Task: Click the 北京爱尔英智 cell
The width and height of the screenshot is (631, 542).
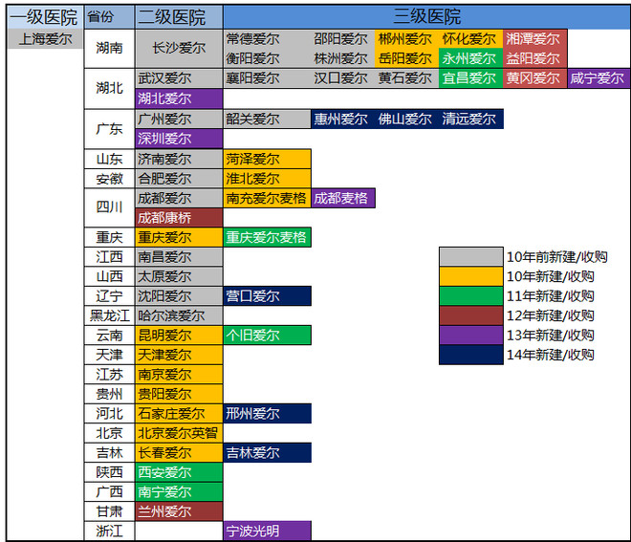Action: [179, 433]
